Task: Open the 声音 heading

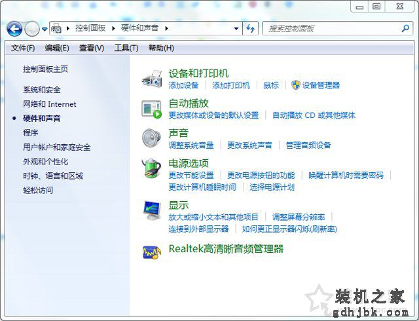Action: [179, 133]
